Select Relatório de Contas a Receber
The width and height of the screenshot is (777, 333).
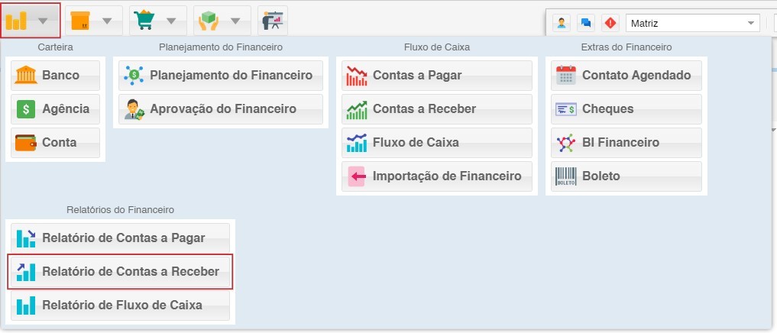click(120, 272)
